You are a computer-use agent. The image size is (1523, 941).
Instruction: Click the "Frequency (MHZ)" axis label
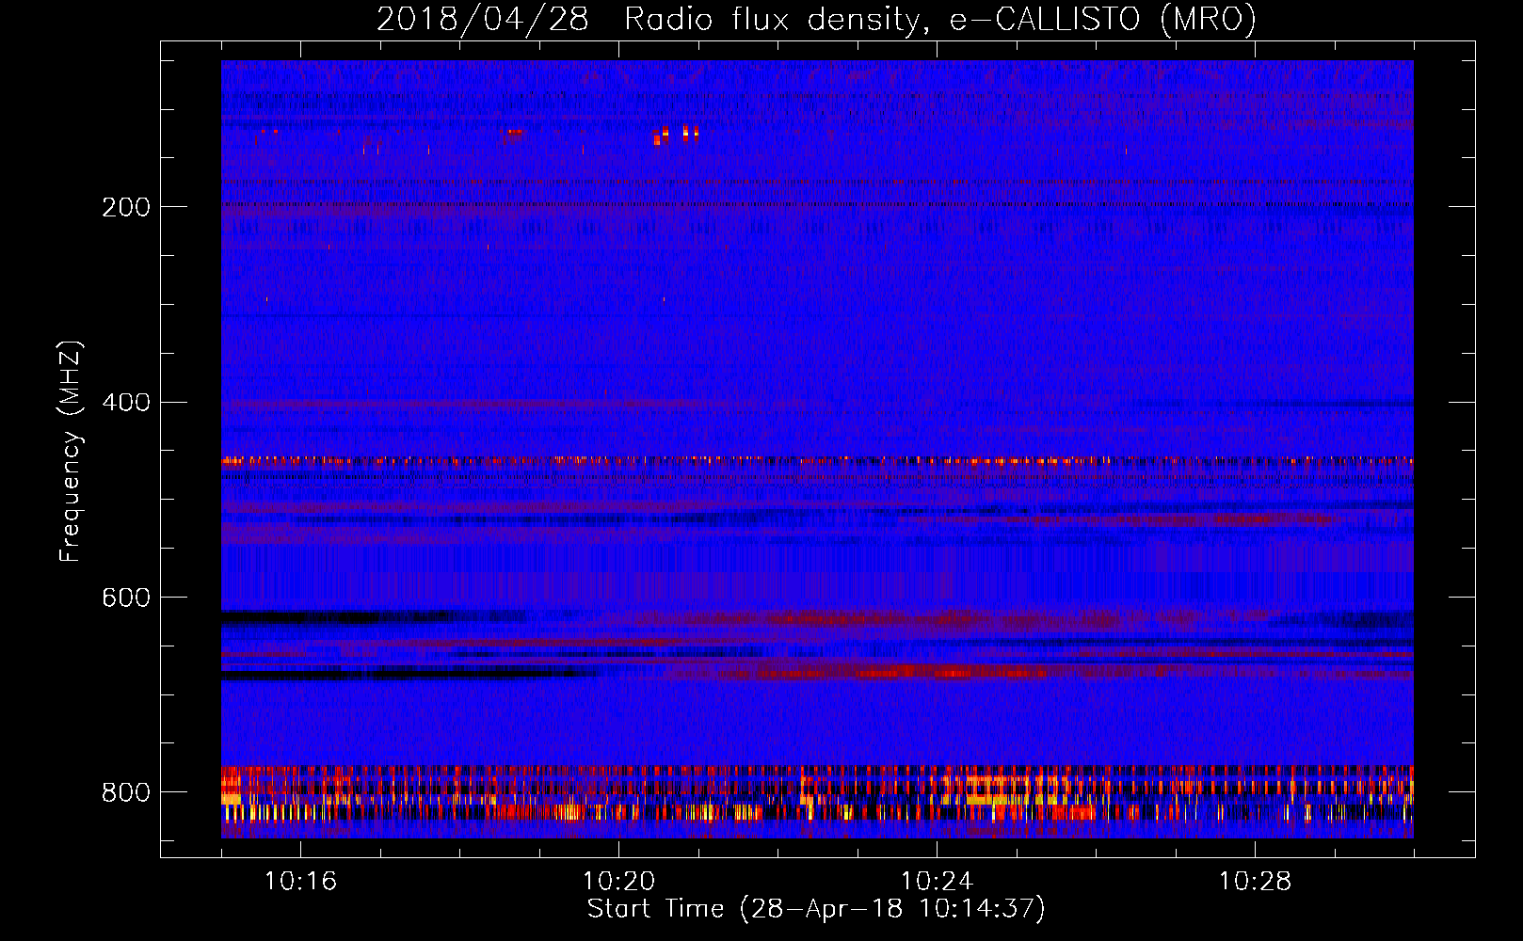coord(71,451)
